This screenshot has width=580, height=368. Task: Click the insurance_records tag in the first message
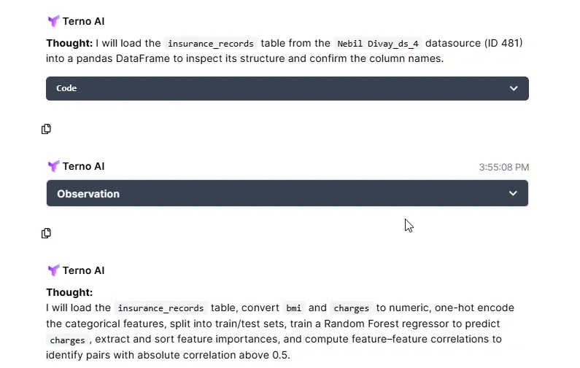pos(210,43)
